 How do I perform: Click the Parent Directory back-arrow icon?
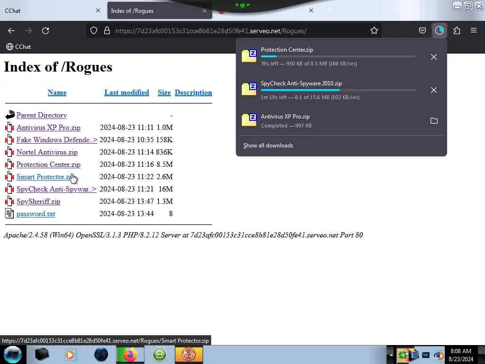(9, 115)
